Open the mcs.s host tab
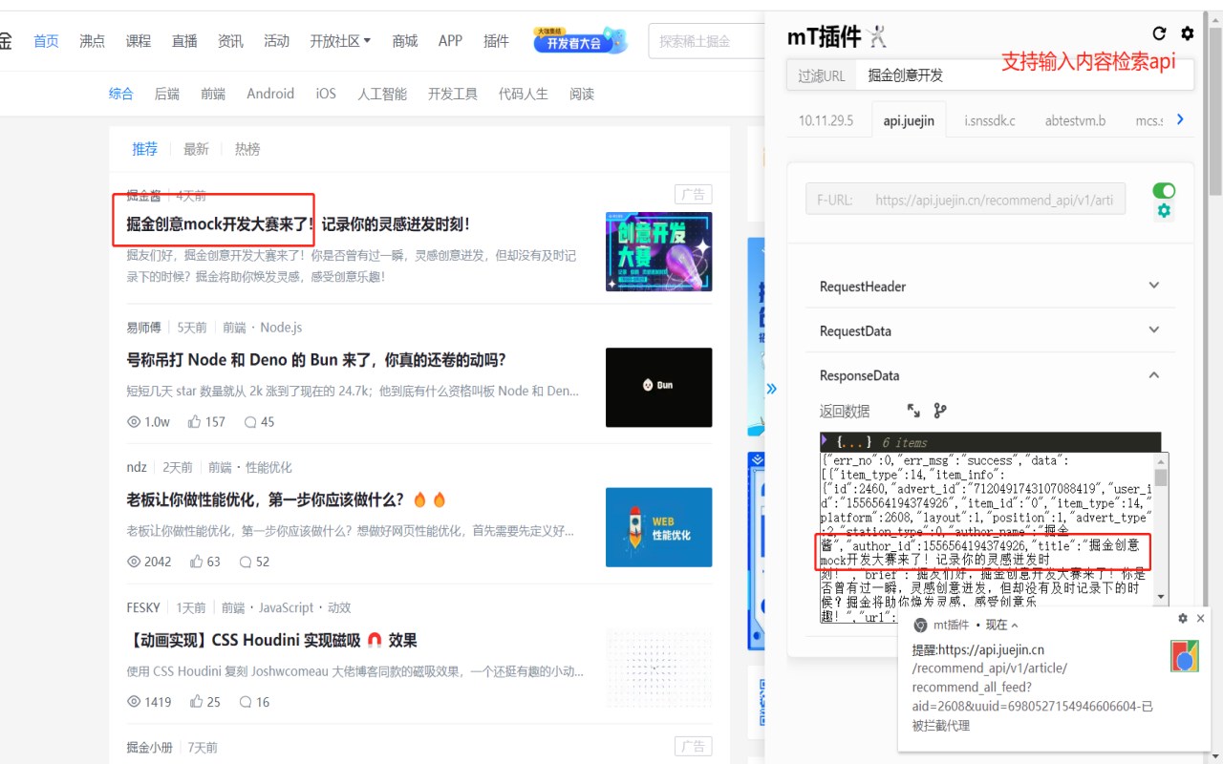This screenshot has width=1223, height=764. coord(1149,120)
